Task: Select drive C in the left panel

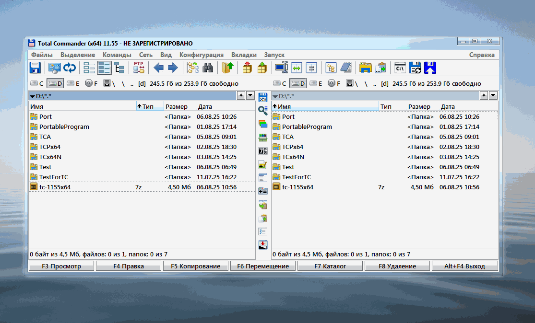Action: [37, 83]
